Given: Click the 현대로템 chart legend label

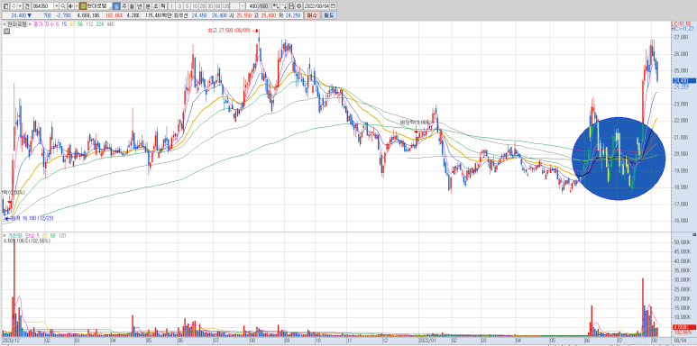Looking at the screenshot, I should click(17, 24).
